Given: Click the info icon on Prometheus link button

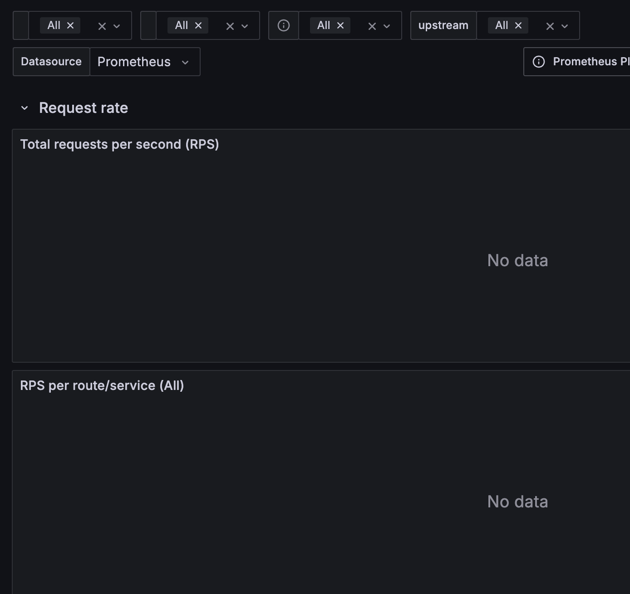Looking at the screenshot, I should click(x=539, y=62).
